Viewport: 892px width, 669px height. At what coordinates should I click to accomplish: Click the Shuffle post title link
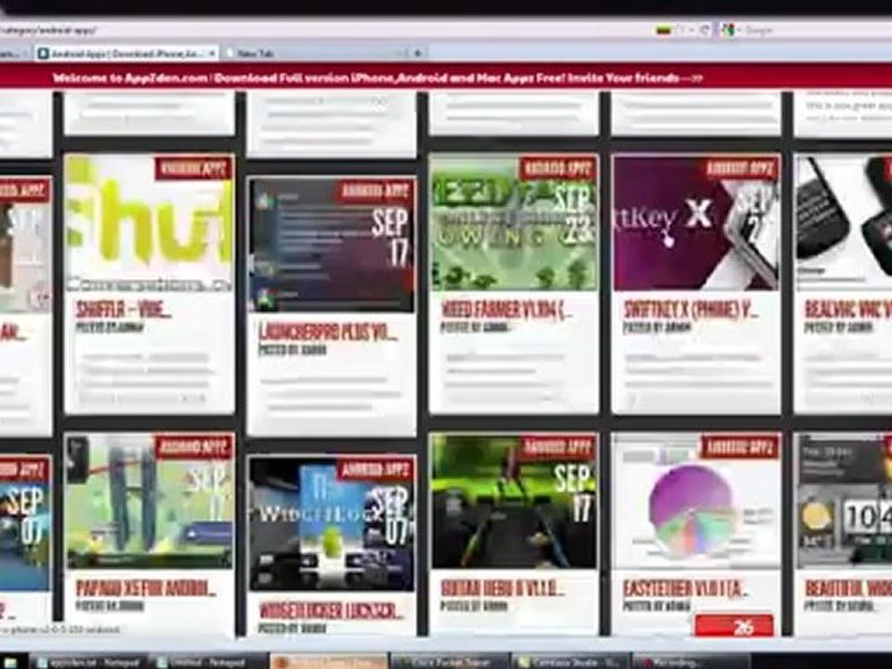(124, 309)
